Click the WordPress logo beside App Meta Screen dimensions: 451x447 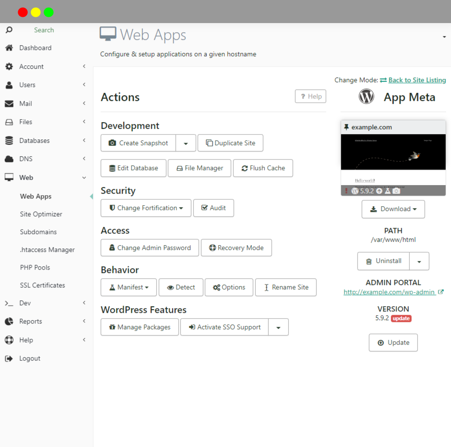pyautogui.click(x=367, y=96)
